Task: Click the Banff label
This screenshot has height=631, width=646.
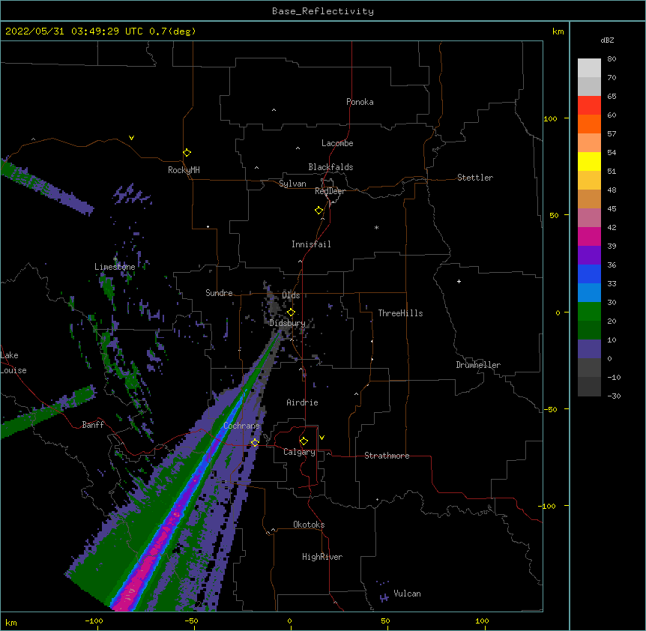Action: click(93, 425)
